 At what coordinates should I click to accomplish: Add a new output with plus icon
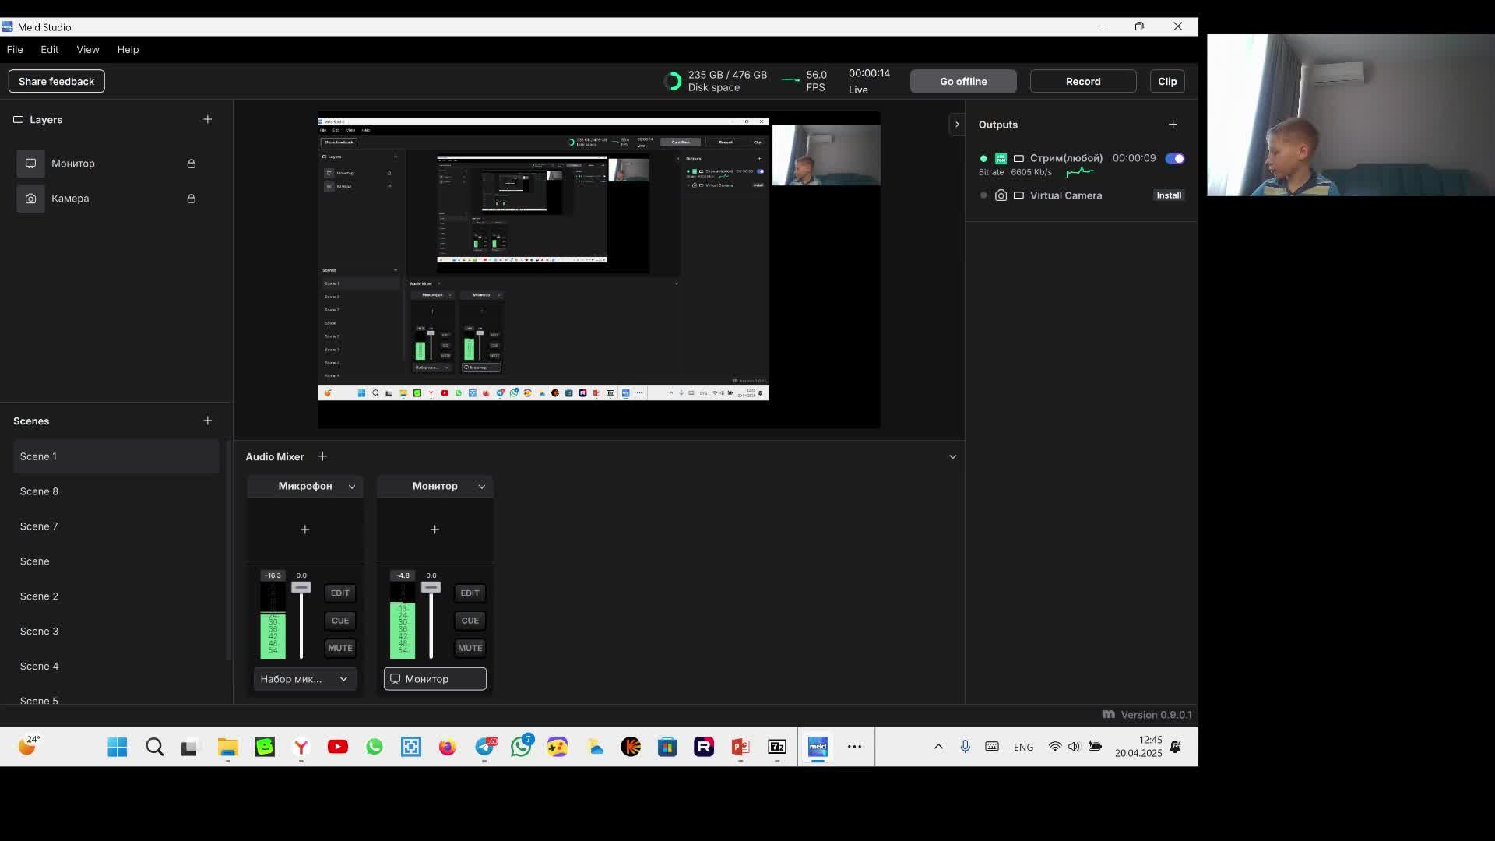[1173, 125]
